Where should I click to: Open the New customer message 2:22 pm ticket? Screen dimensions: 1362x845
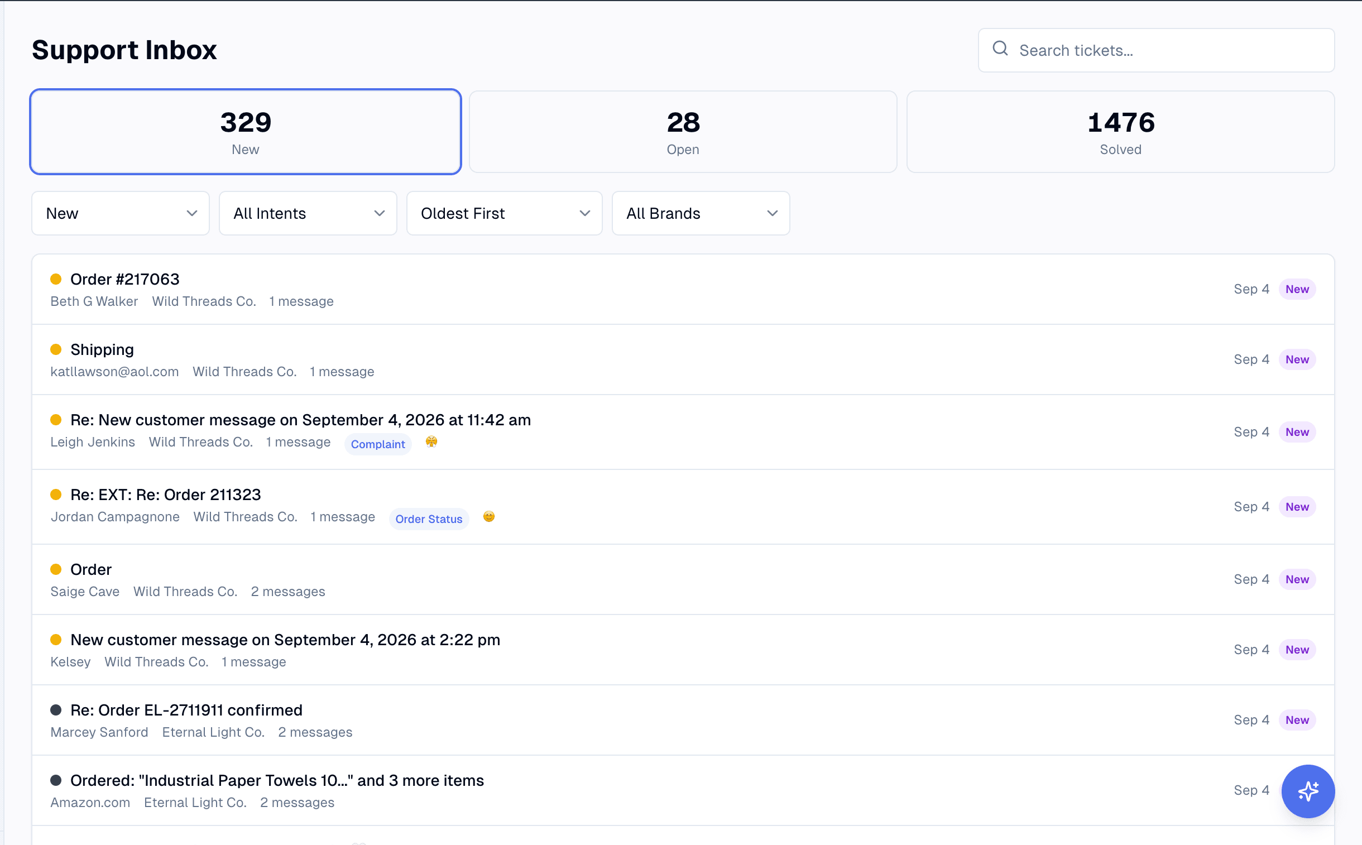tap(683, 650)
